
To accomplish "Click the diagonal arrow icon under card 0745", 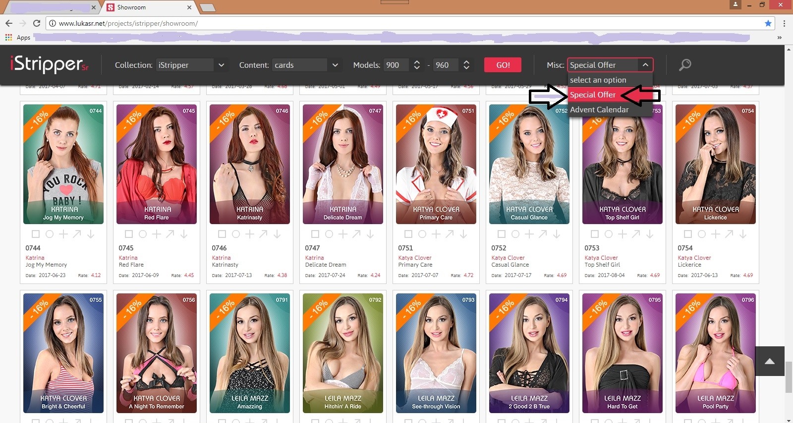I will pos(170,234).
